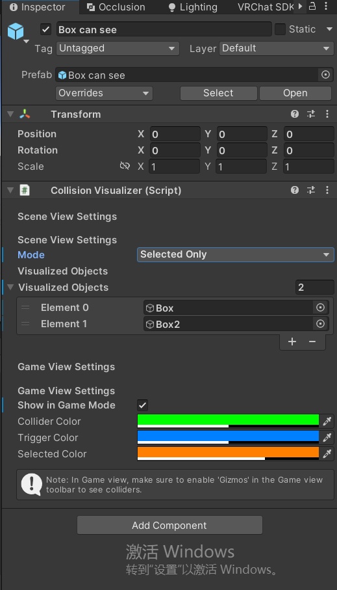The image size is (337, 590).
Task: Show more tabs with the arrow icon
Action: (x=300, y=7)
